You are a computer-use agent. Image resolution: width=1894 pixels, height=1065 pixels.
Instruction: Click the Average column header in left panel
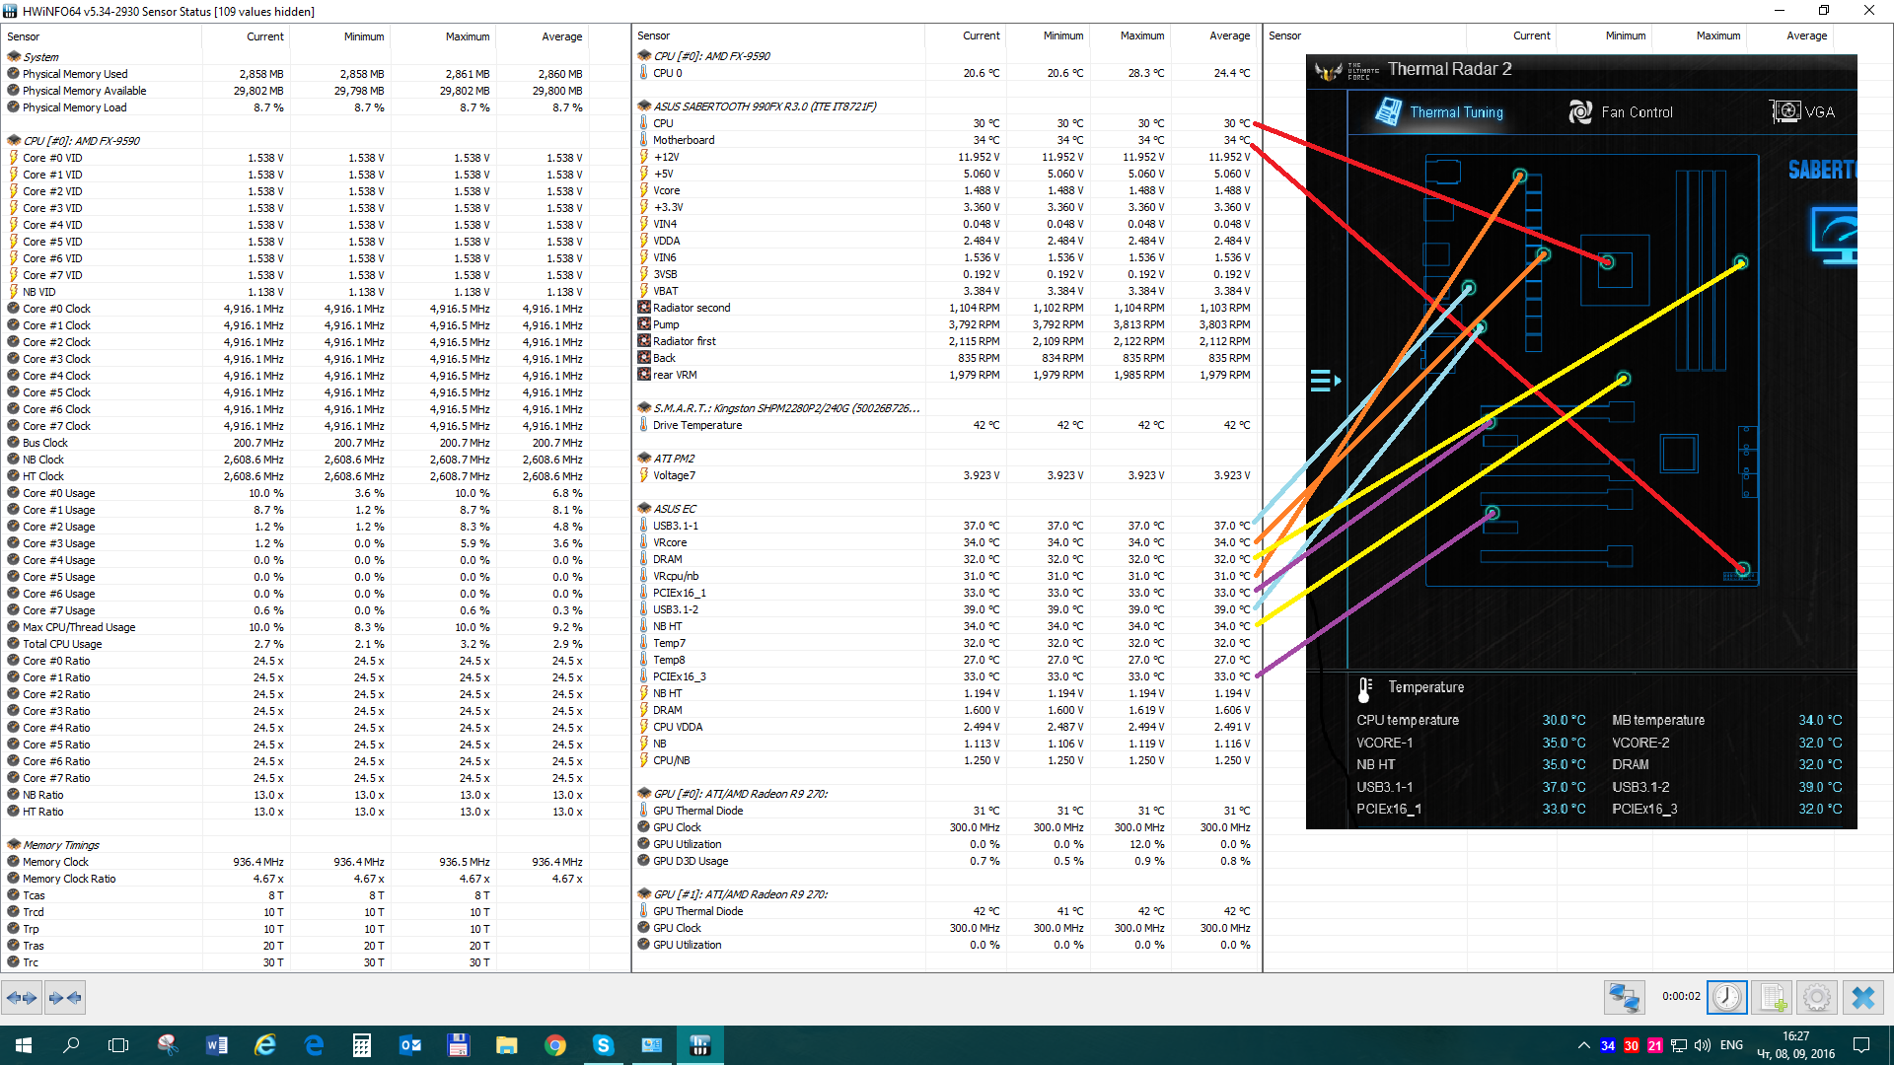561,36
